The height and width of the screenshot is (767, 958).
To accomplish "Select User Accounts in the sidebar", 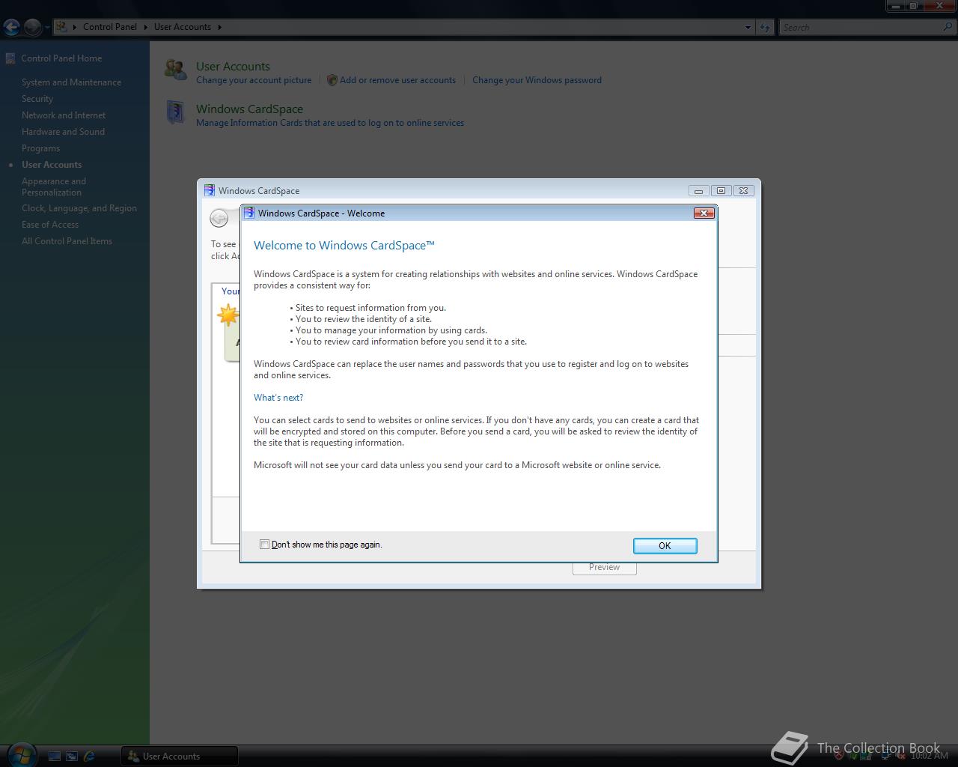I will point(52,165).
